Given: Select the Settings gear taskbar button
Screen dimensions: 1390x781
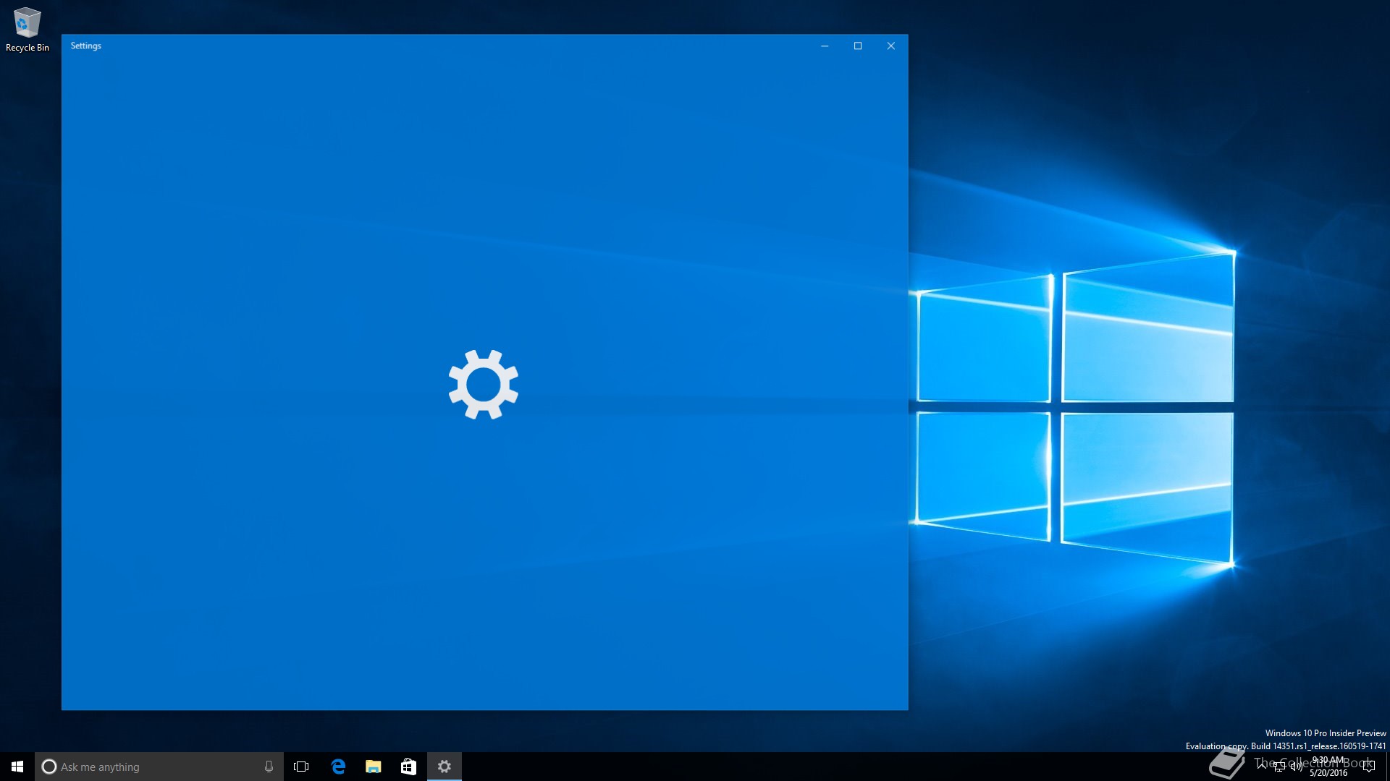Looking at the screenshot, I should click(x=445, y=767).
